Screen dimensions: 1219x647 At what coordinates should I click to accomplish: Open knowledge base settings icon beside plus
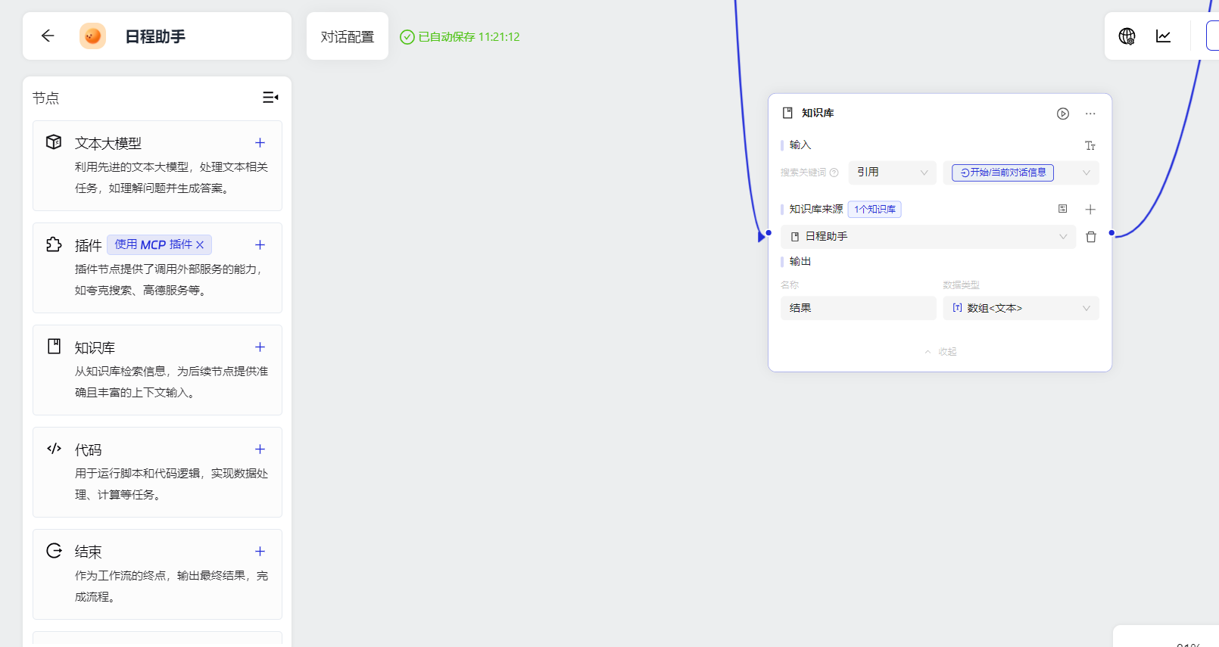1063,209
